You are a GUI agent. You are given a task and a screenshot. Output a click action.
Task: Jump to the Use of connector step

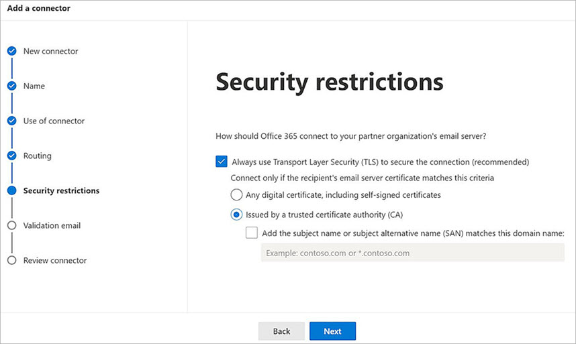click(x=54, y=121)
